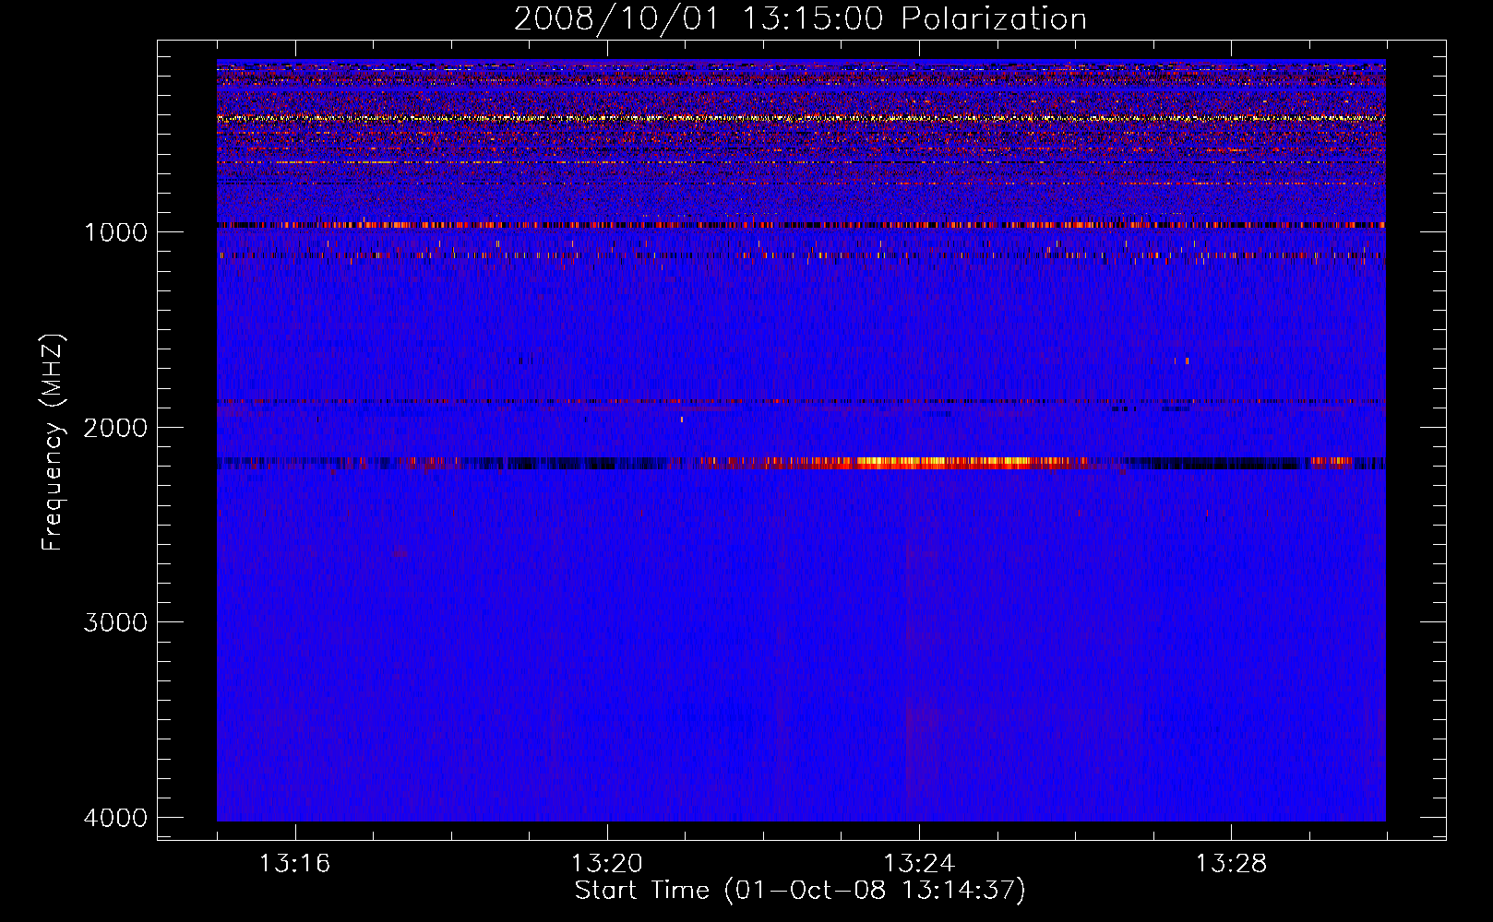Select the 'Frequency (MHZ)' axis label
The image size is (1493, 922).
click(54, 443)
